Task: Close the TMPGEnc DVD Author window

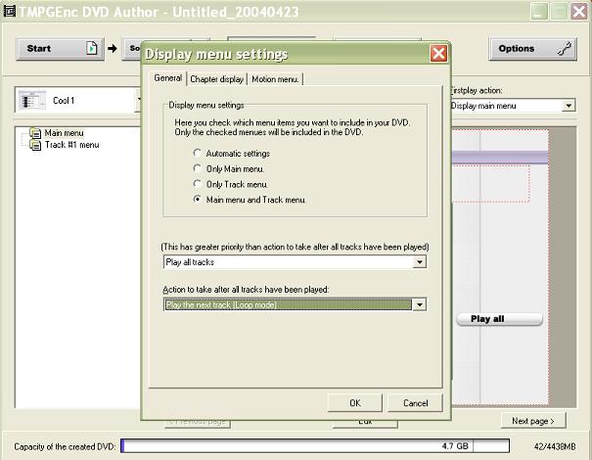Action: (578, 12)
